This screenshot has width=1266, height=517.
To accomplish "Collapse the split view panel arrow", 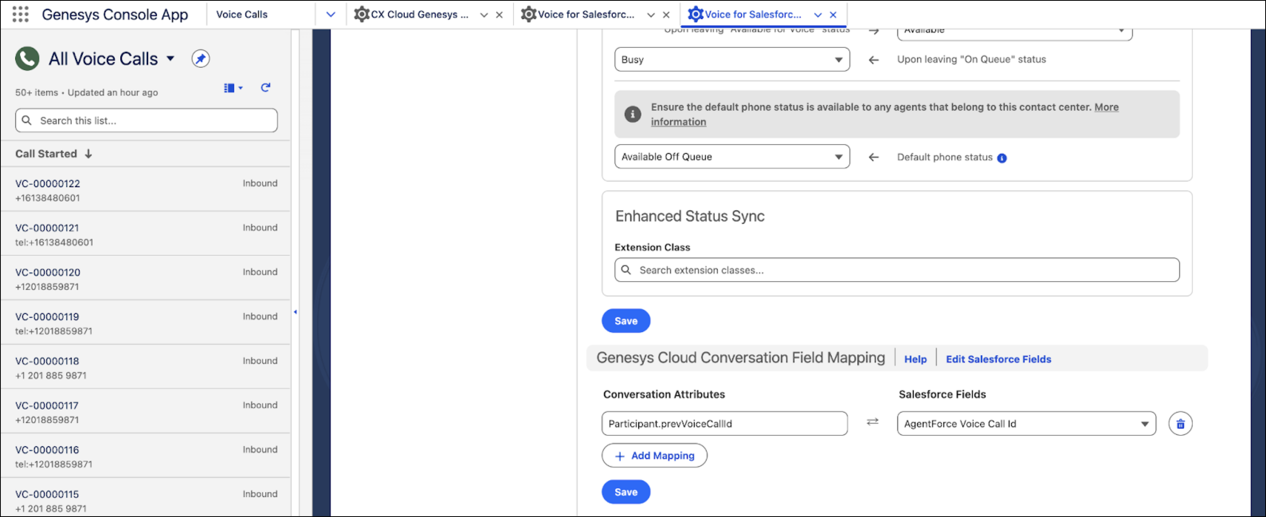I will [x=295, y=311].
